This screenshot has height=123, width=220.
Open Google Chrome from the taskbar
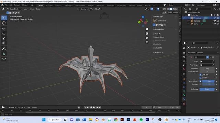[x=116, y=120]
